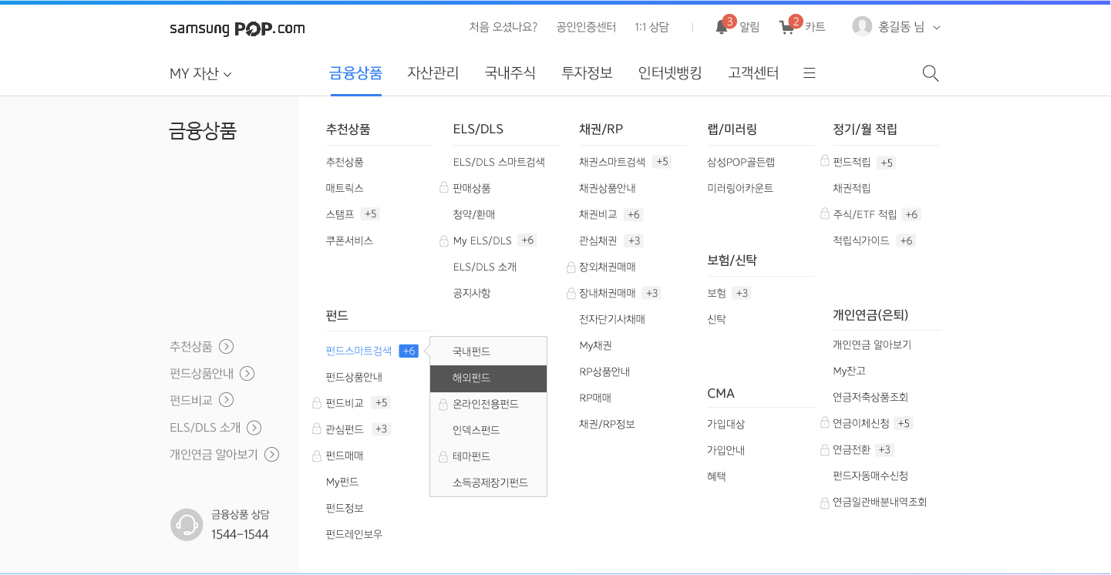This screenshot has height=575, width=1111.
Task: Select the 고객센터 main tab
Action: coord(753,73)
